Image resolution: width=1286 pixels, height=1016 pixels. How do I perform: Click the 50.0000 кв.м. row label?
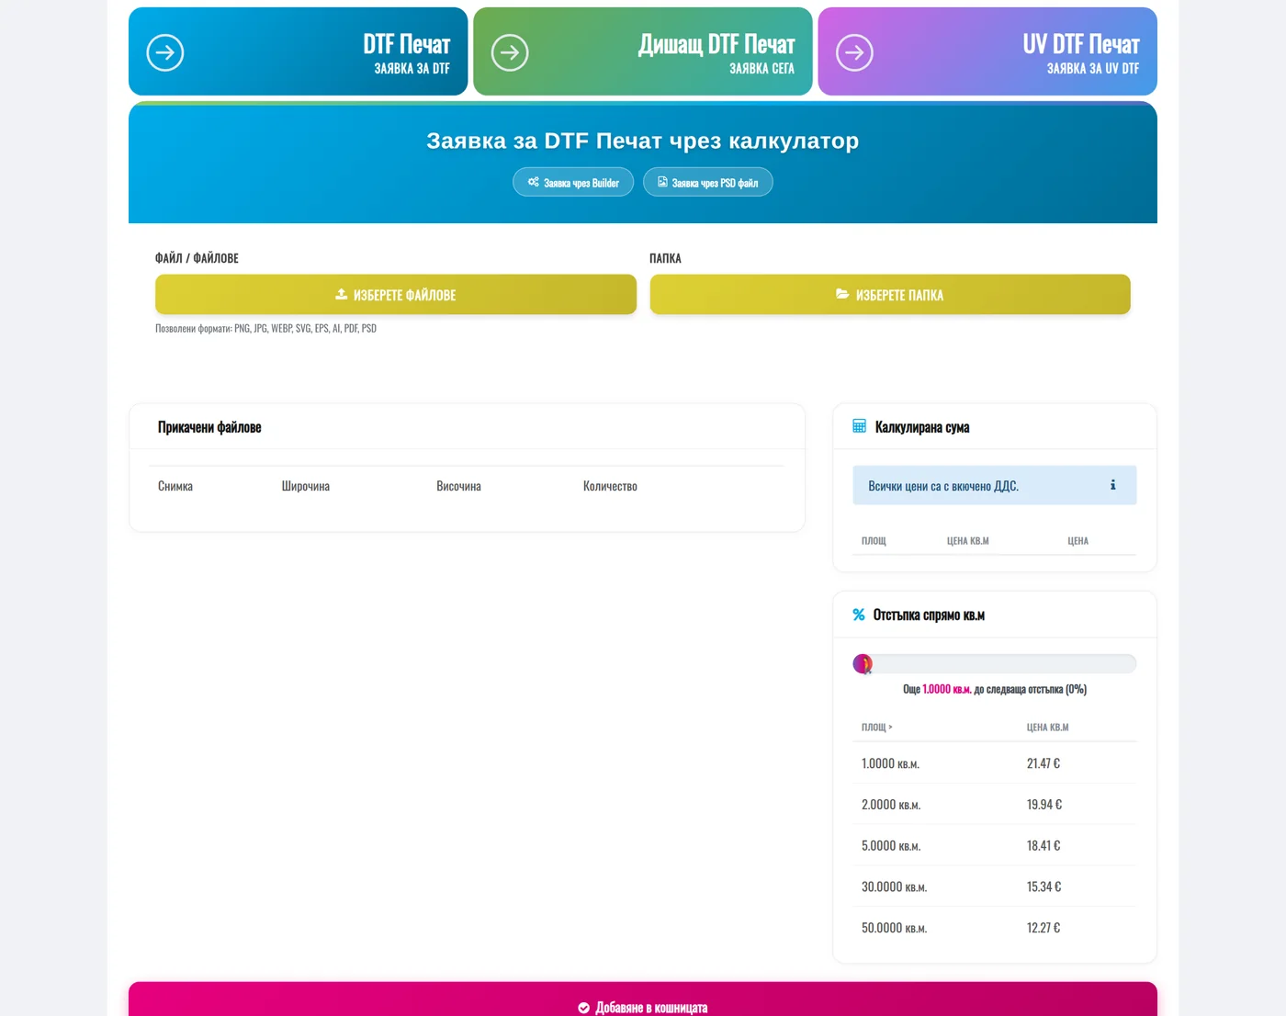tap(895, 929)
